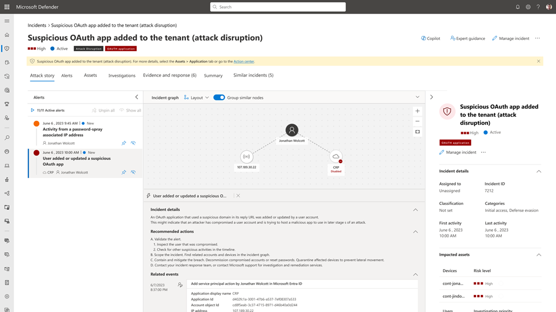This screenshot has width=556, height=312.
Task: Select the CRP cloud app node
Action: [336, 156]
